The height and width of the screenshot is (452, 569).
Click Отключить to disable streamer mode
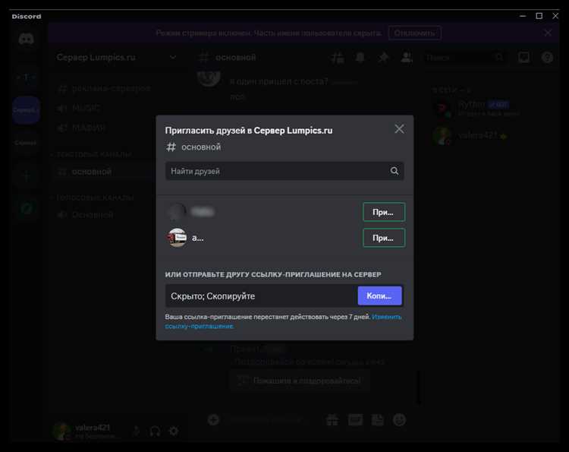(x=415, y=33)
